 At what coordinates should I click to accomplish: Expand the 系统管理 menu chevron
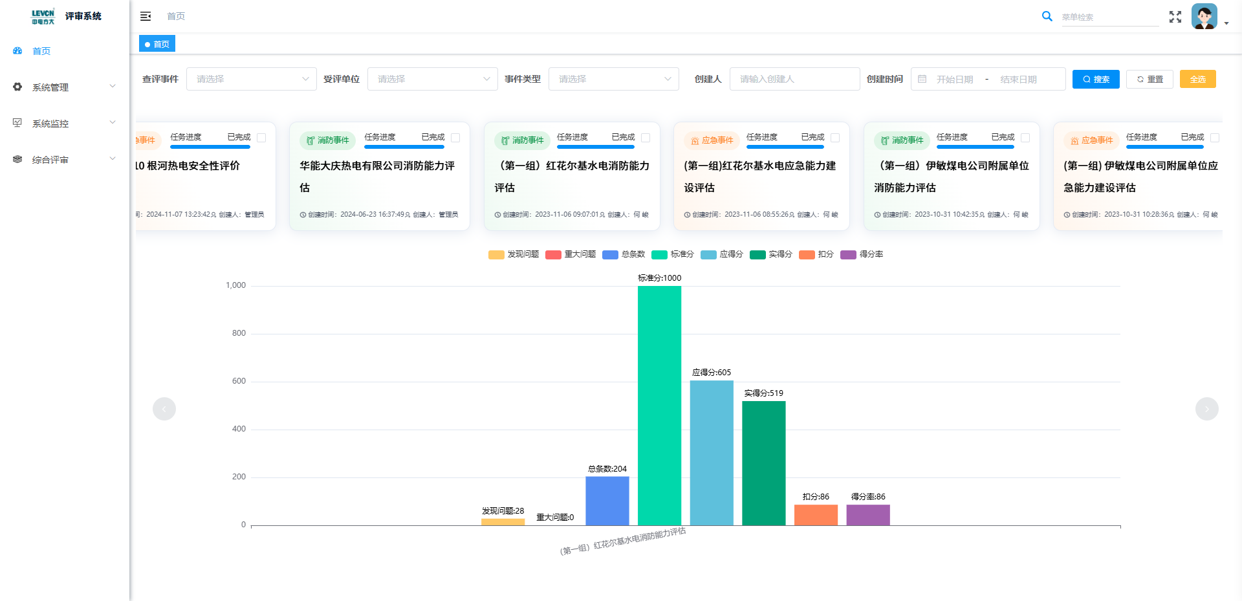tap(113, 86)
